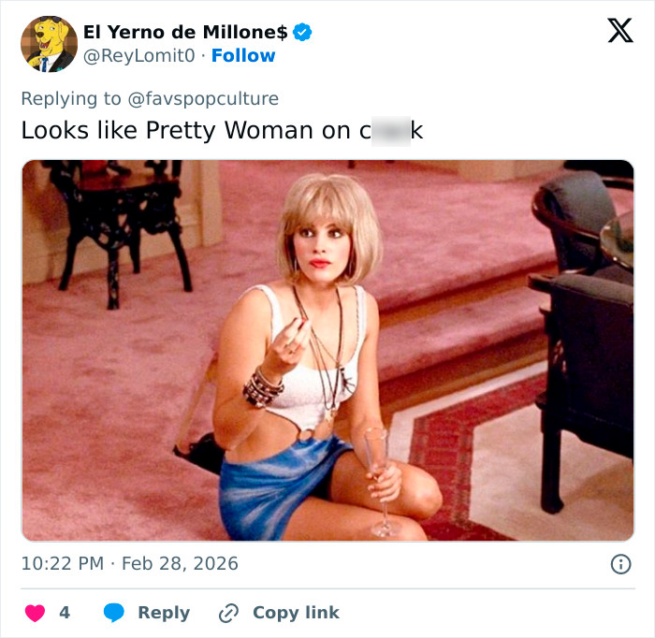Click the divider line above the action row
This screenshot has height=638, width=655.
327,588
